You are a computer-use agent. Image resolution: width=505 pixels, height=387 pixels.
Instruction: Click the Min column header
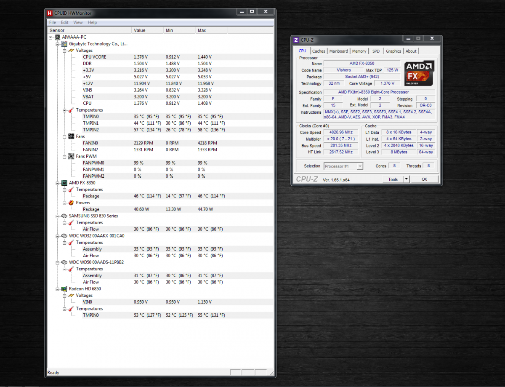click(x=179, y=30)
